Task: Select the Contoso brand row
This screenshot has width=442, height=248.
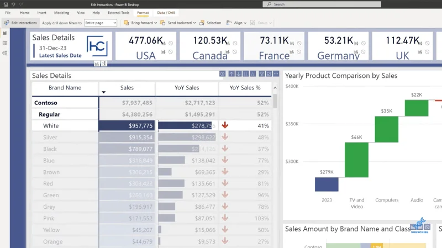Action: tap(151, 103)
